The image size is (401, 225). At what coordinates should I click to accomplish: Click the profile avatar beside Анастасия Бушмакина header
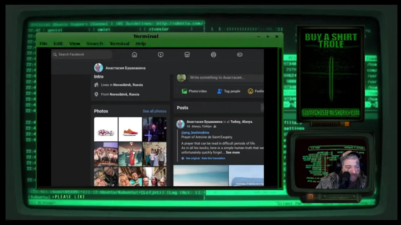point(98,68)
